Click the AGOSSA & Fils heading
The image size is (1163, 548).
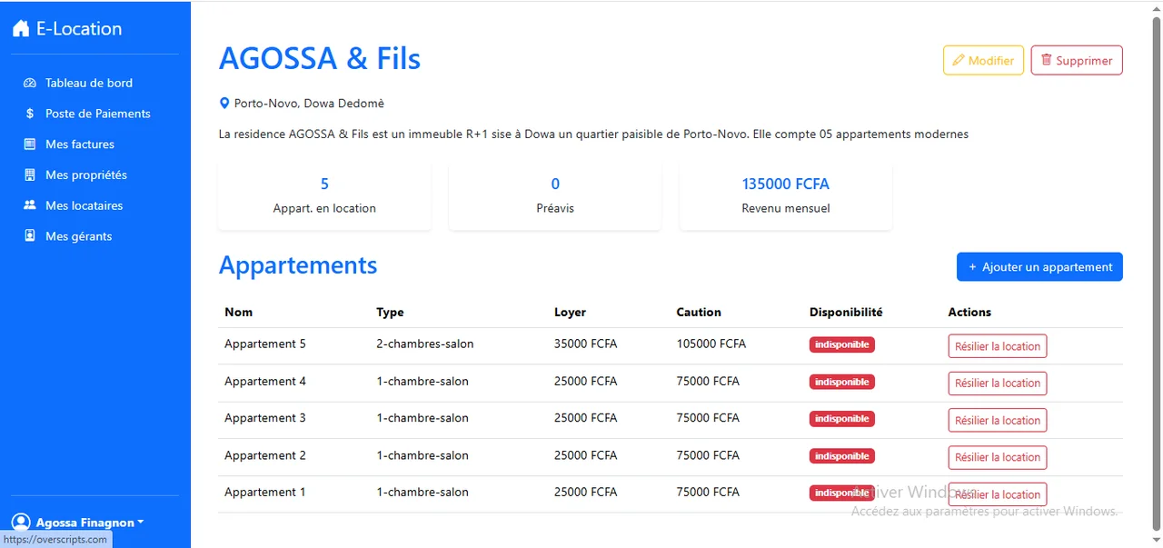click(320, 59)
